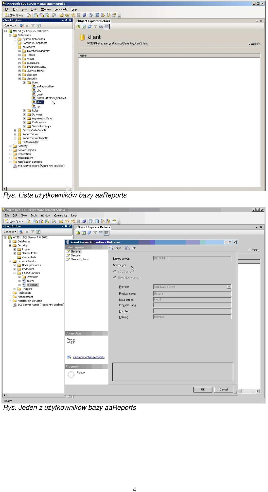Image resolution: width=268 pixels, height=492 pixels.
Task: Click the Data source field
Action: tap(192, 299)
